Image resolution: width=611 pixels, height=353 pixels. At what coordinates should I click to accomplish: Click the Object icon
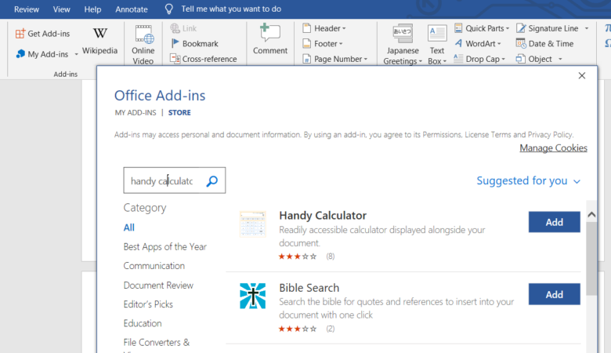click(520, 59)
